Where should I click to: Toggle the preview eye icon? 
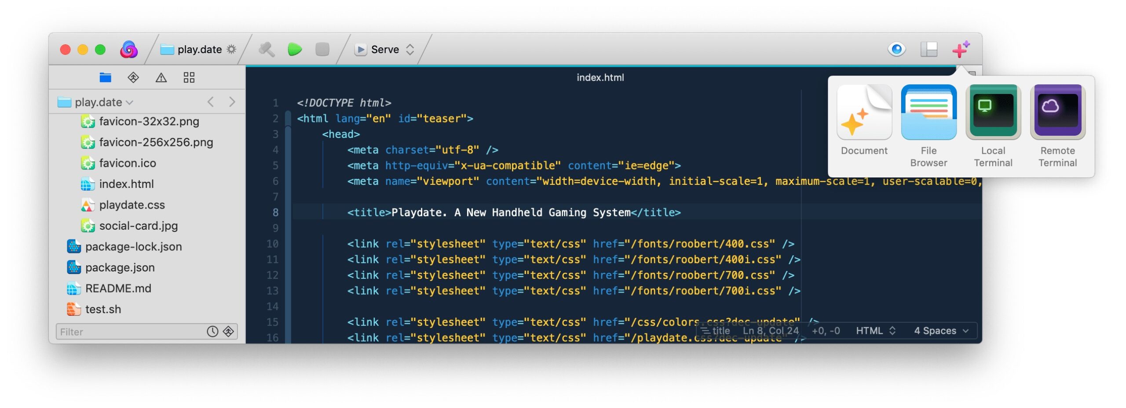click(896, 49)
